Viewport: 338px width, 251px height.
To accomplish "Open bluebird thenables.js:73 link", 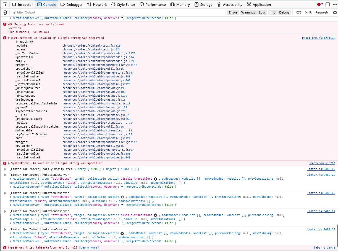I will point(97,123).
